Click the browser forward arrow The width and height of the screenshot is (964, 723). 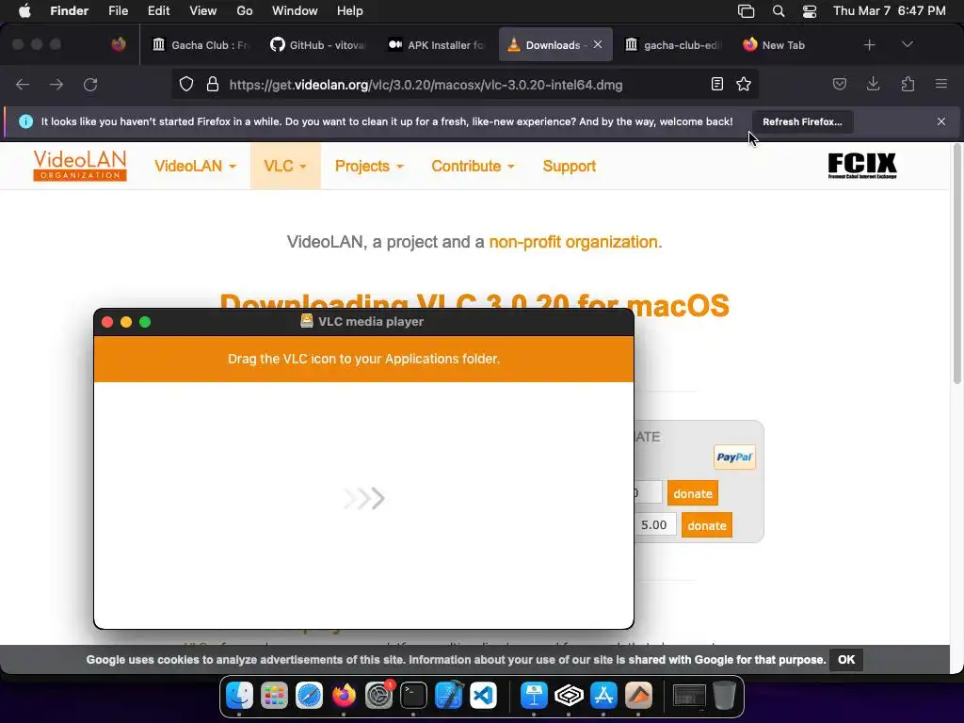[56, 85]
